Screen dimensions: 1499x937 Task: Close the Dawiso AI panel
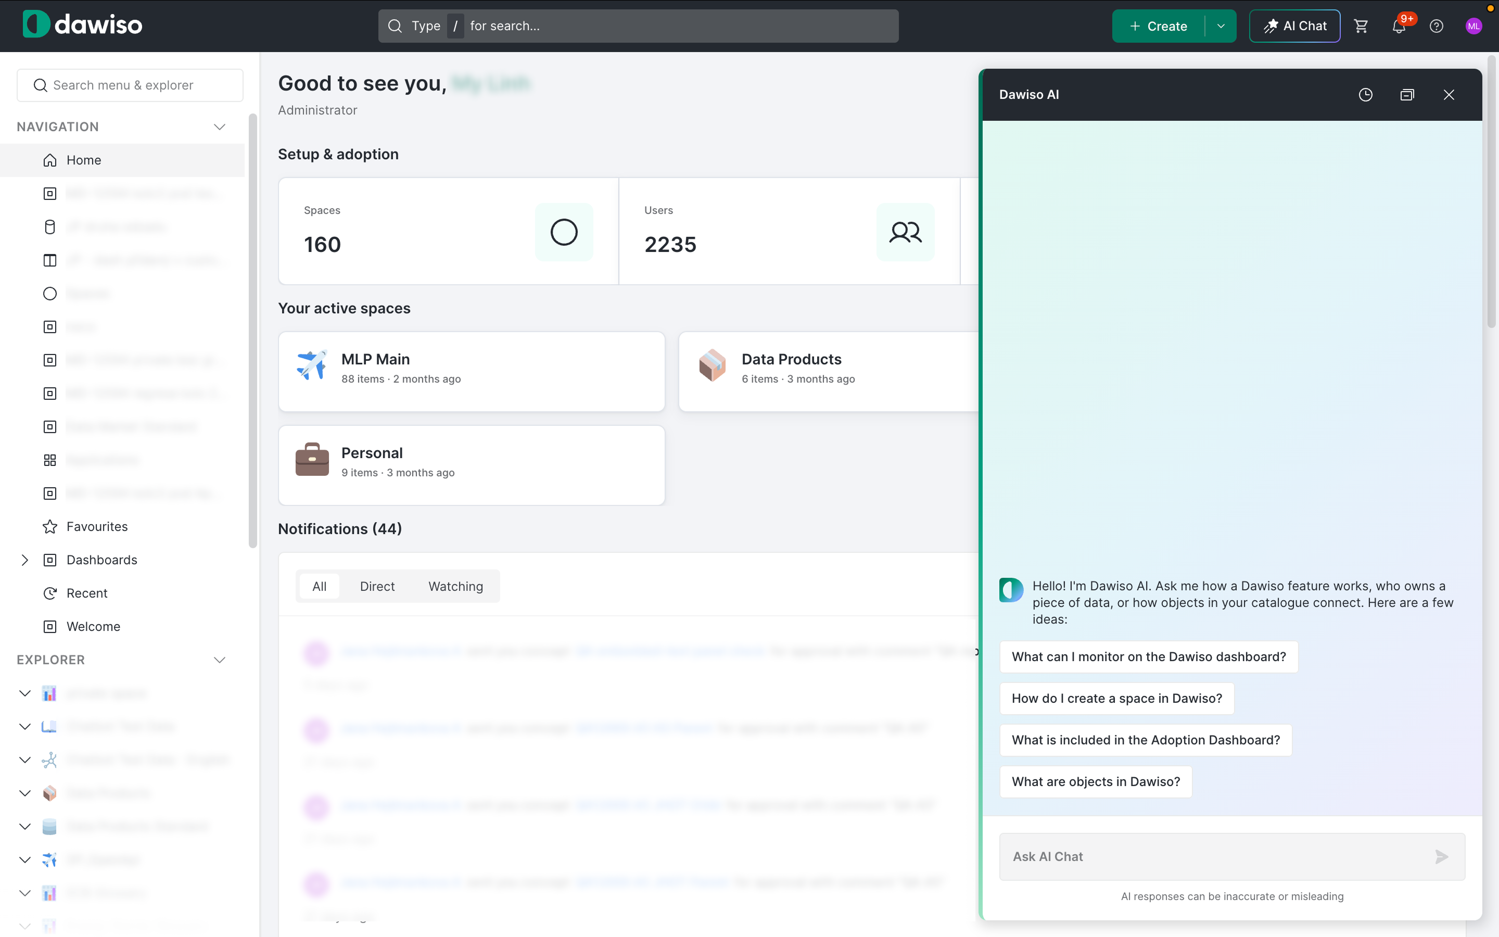1449,95
